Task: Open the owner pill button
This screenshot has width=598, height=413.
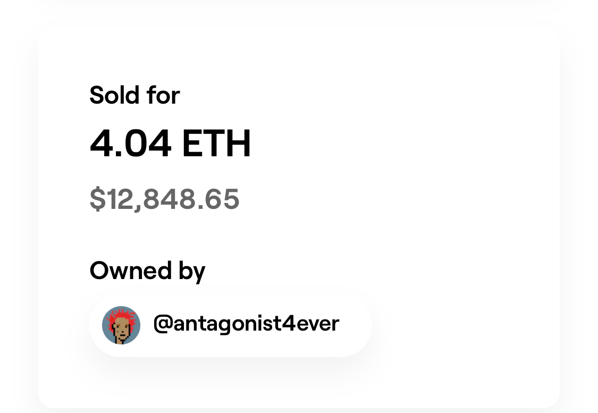Action: pyautogui.click(x=231, y=325)
